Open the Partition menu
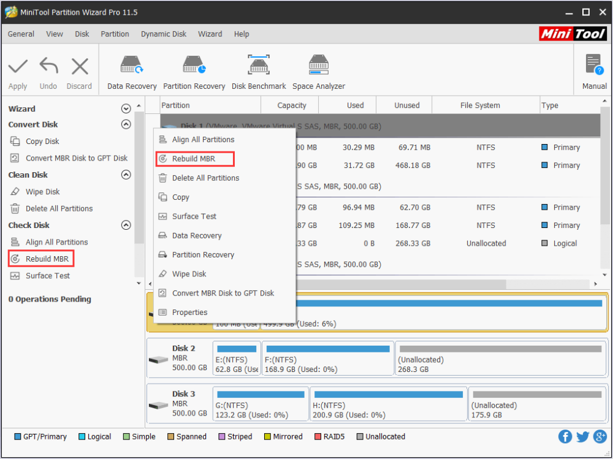Image resolution: width=613 pixels, height=459 pixels. click(x=115, y=34)
